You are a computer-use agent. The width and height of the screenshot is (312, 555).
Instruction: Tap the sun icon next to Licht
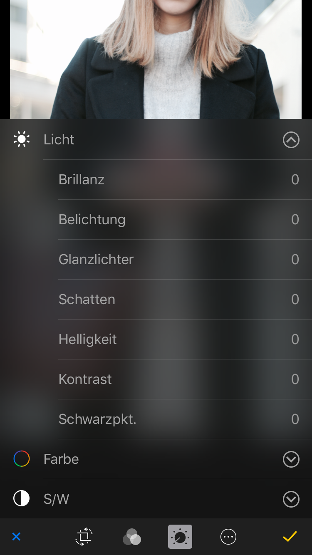pos(22,139)
